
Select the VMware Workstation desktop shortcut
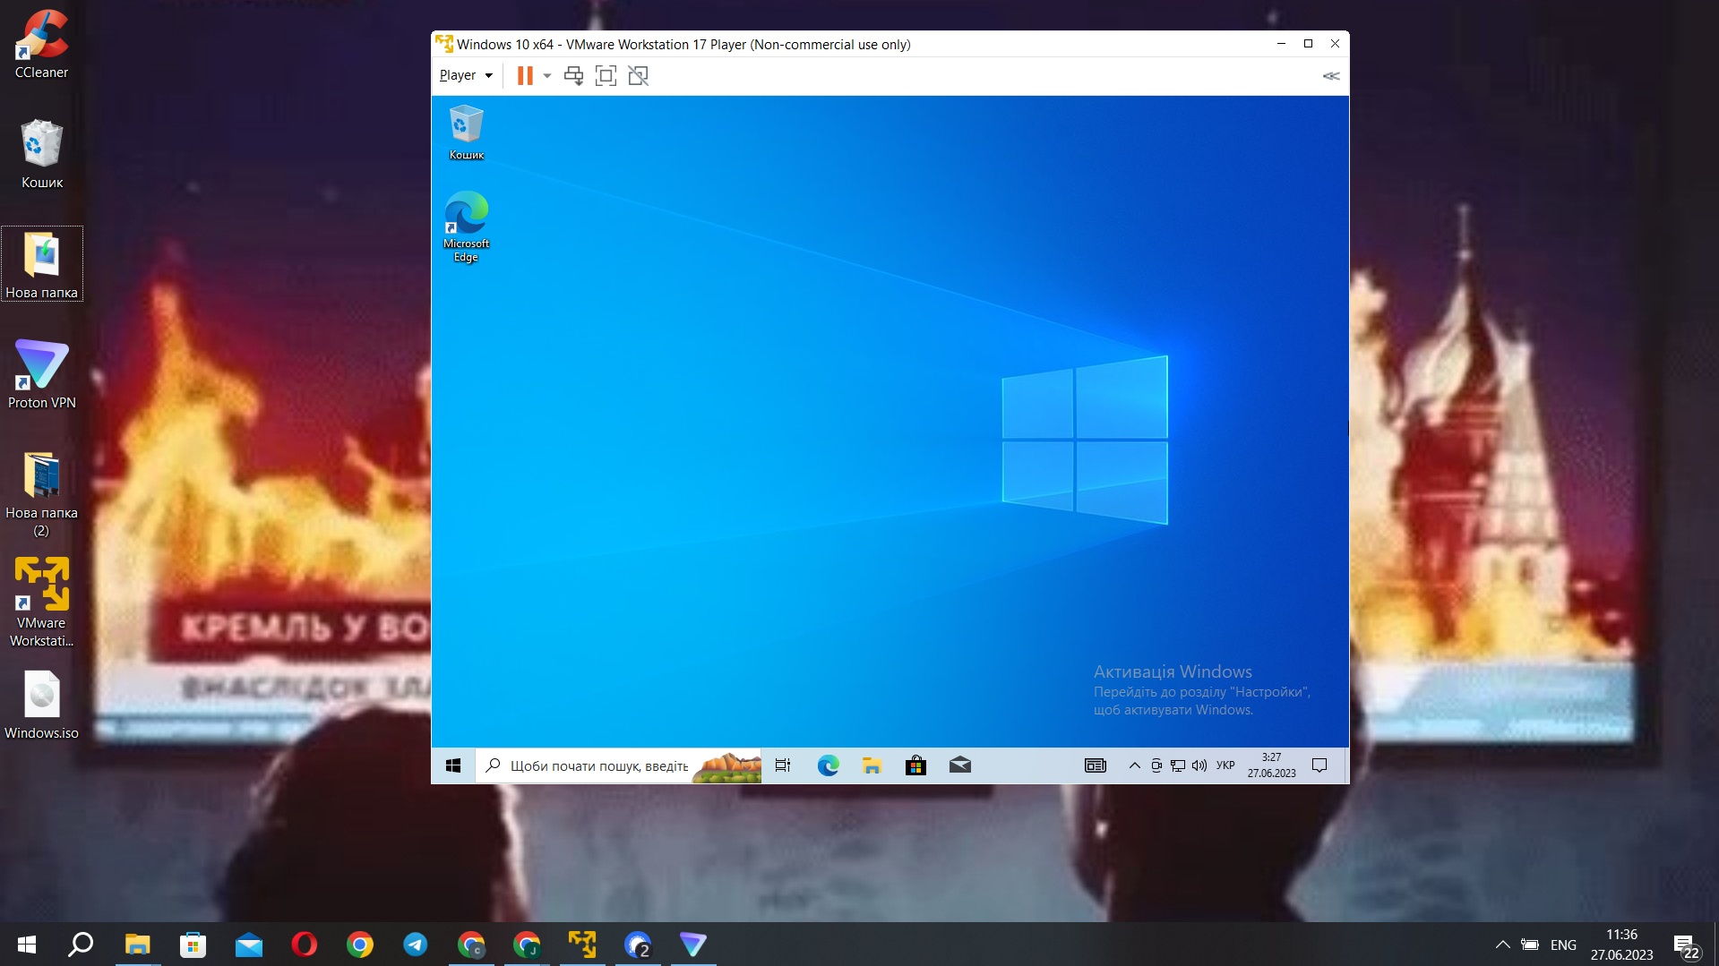pos(41,603)
